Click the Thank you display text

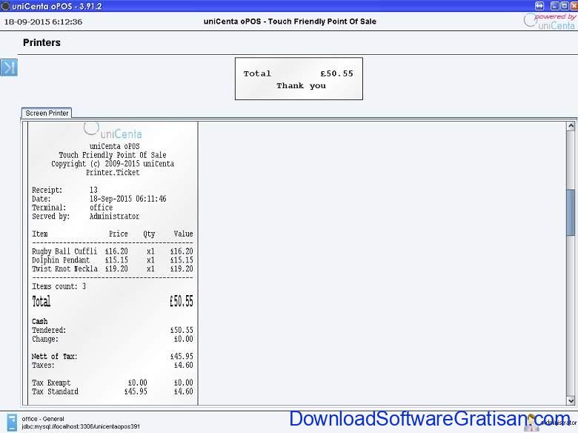[x=301, y=85]
